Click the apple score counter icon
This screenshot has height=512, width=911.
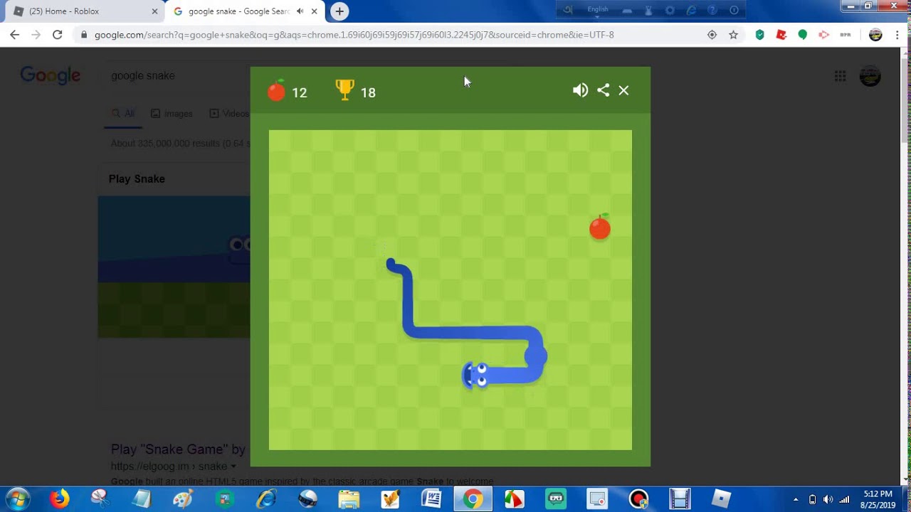(276, 90)
